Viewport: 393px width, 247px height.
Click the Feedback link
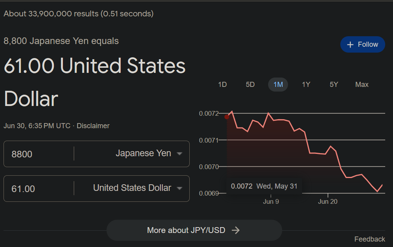click(370, 239)
